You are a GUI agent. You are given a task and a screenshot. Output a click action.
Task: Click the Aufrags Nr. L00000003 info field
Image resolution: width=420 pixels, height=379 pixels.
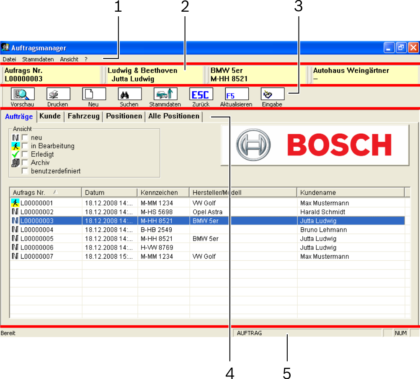pos(52,74)
